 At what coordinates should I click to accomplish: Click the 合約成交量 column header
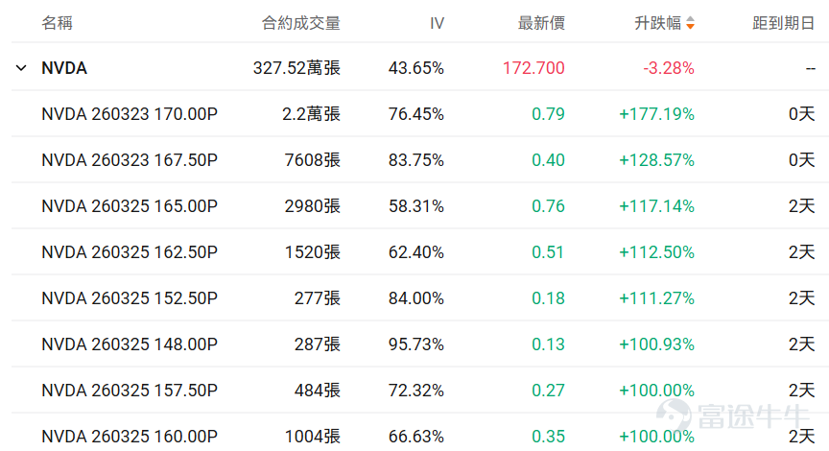[301, 23]
